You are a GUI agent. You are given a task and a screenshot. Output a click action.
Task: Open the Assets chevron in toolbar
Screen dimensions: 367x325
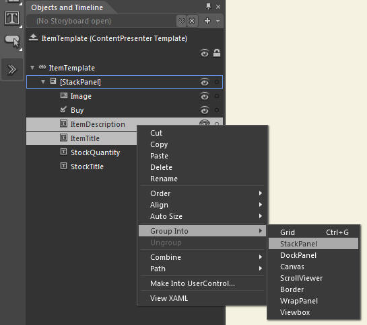[11, 69]
